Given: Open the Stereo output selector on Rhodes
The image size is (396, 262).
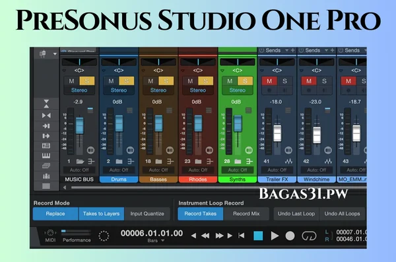Looking at the screenshot, I should tap(198, 90).
